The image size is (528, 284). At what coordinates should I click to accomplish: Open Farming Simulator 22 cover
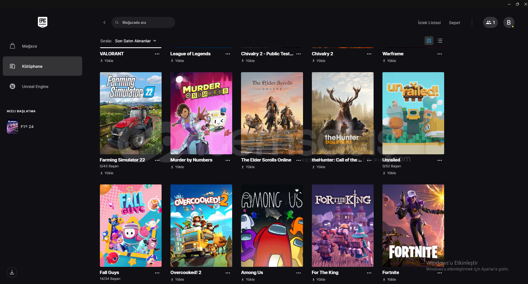pyautogui.click(x=131, y=113)
